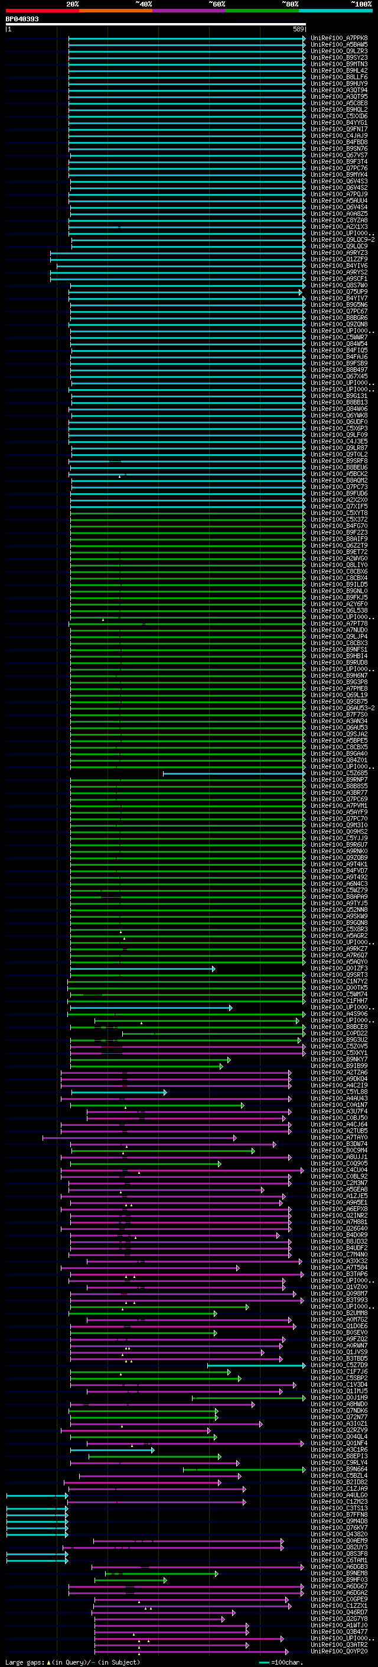Select hit label UniRef100_B9R6U7
This screenshot has width=378, height=1667.
pos(338,844)
